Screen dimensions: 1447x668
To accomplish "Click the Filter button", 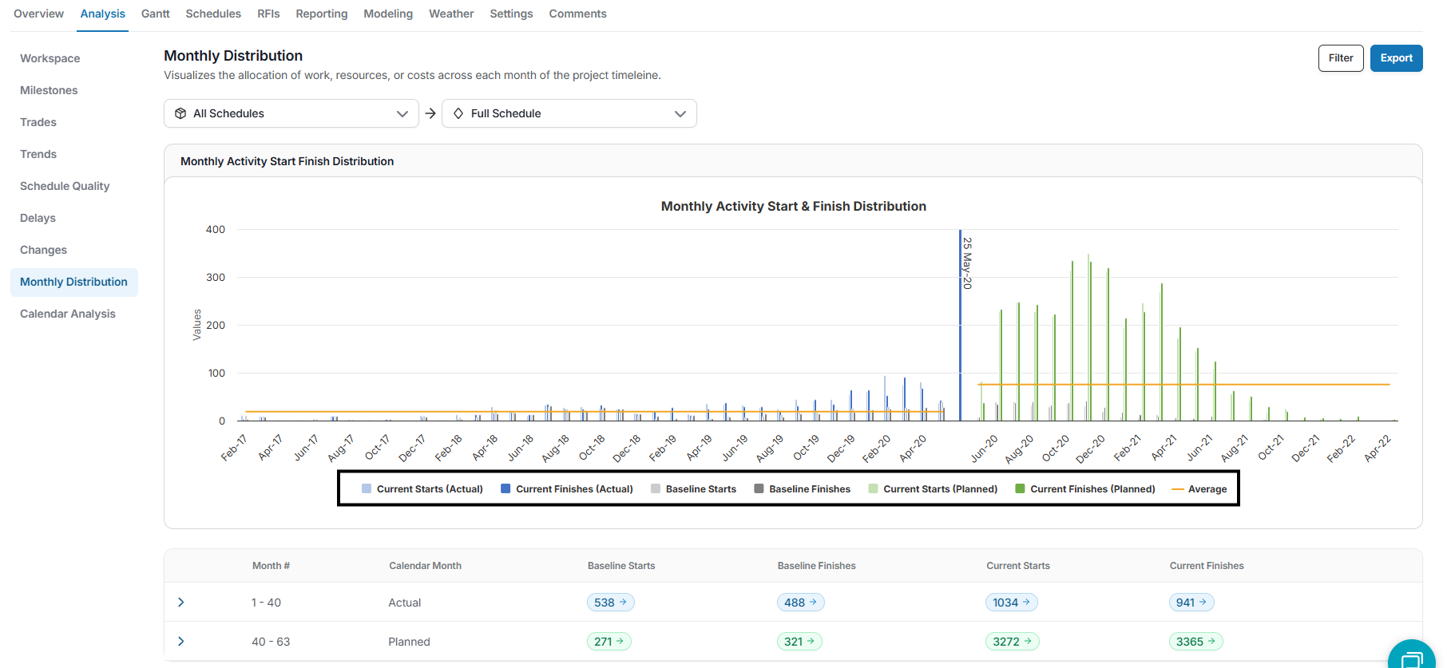I will pyautogui.click(x=1341, y=58).
